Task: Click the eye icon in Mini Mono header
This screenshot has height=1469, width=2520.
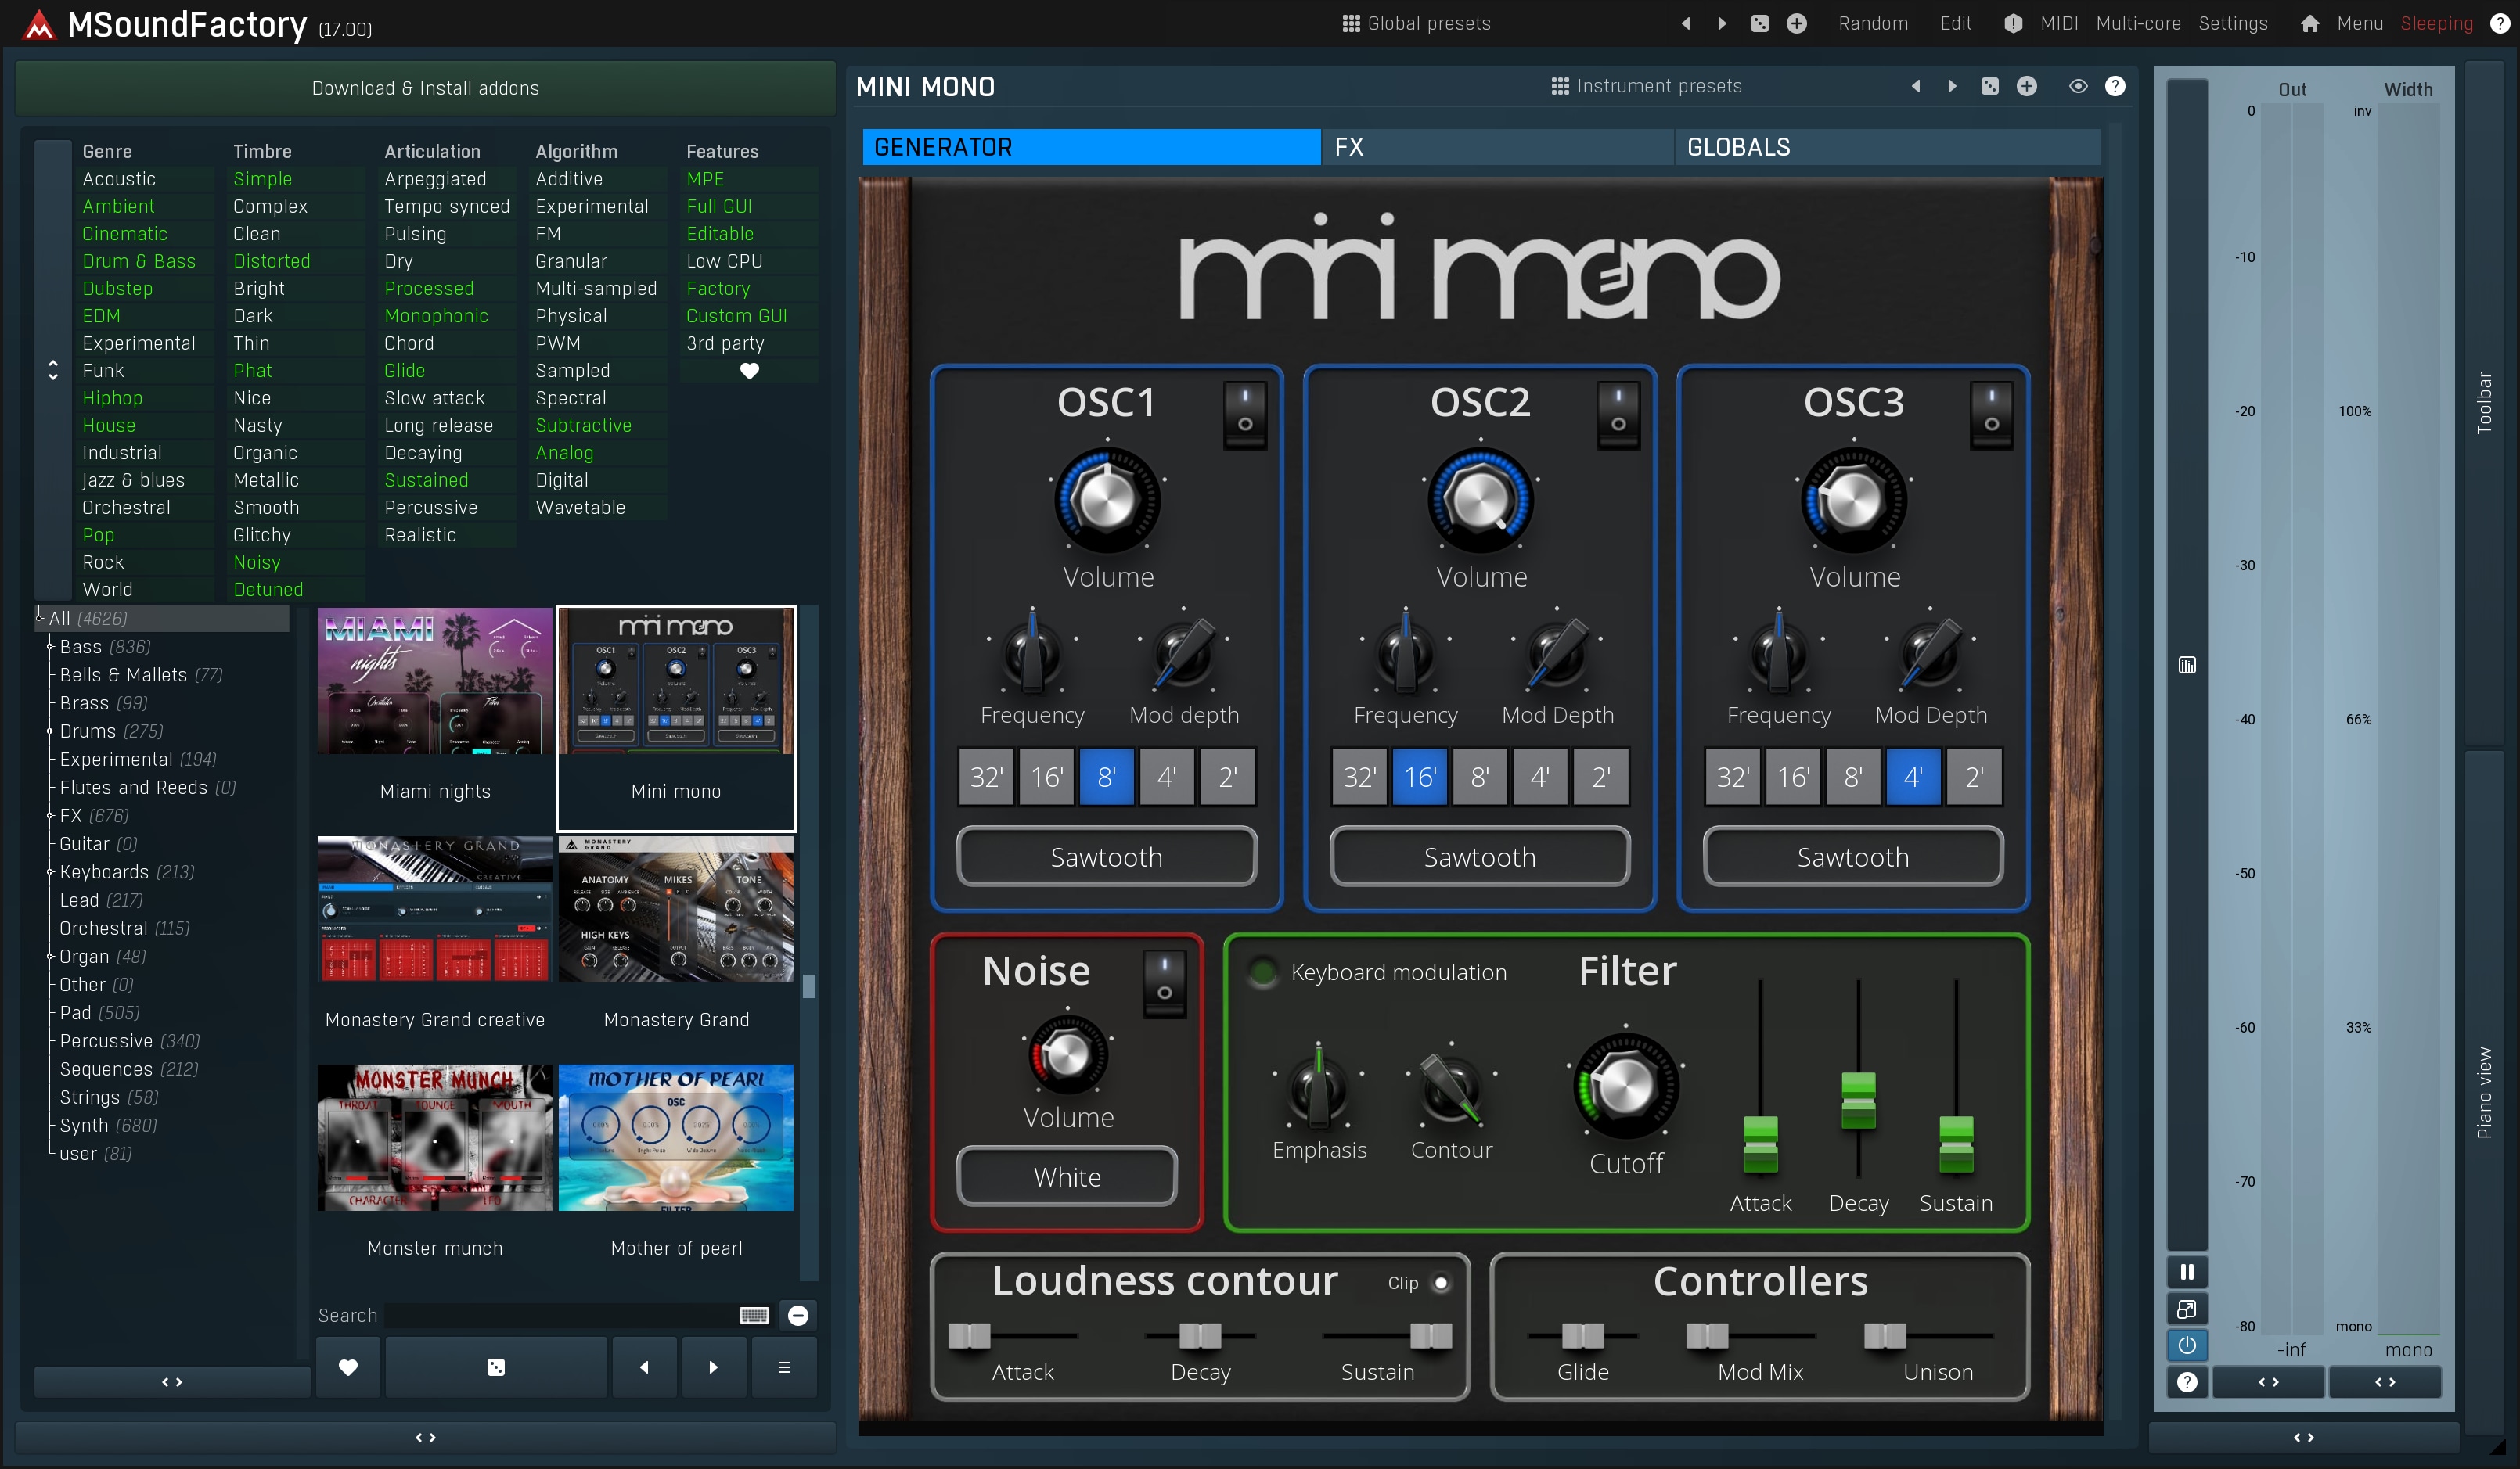Action: pos(2077,87)
